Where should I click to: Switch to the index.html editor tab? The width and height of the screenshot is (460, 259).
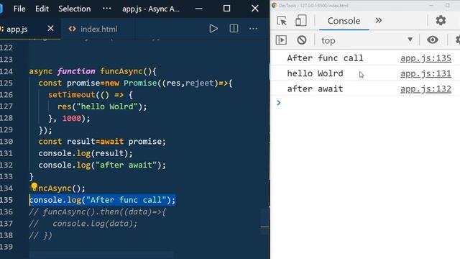coord(99,29)
